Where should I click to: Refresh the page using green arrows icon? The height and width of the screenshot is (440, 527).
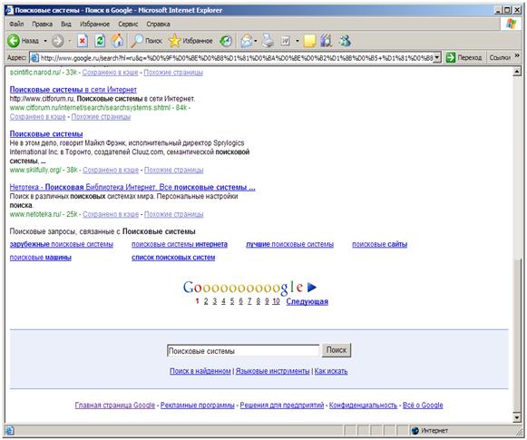(100, 41)
